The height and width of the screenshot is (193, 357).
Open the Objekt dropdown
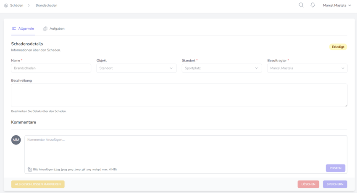click(136, 68)
